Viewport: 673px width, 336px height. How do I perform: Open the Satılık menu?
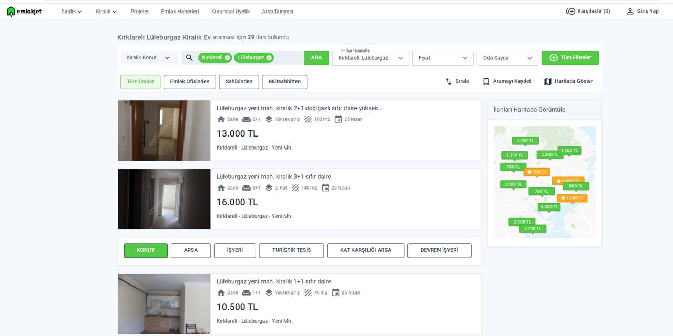coord(72,11)
